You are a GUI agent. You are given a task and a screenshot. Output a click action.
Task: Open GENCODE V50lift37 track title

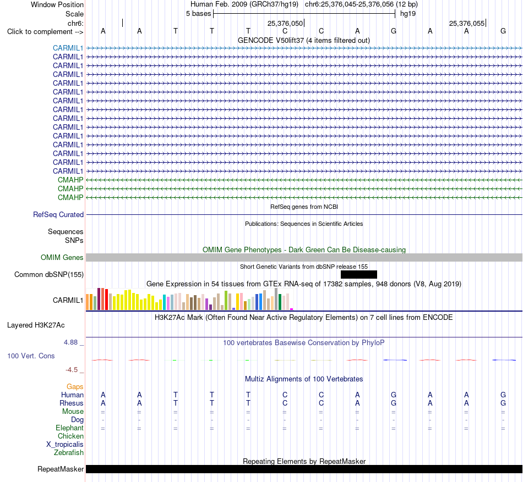pyautogui.click(x=304, y=40)
